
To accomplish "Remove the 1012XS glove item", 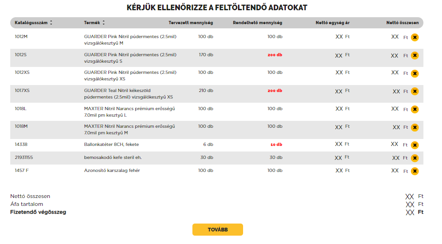I will [415, 73].
